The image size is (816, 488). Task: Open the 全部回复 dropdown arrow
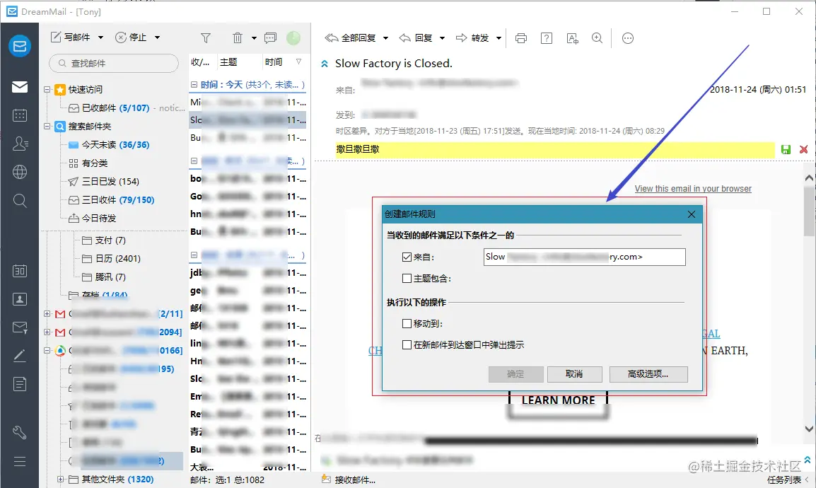385,38
